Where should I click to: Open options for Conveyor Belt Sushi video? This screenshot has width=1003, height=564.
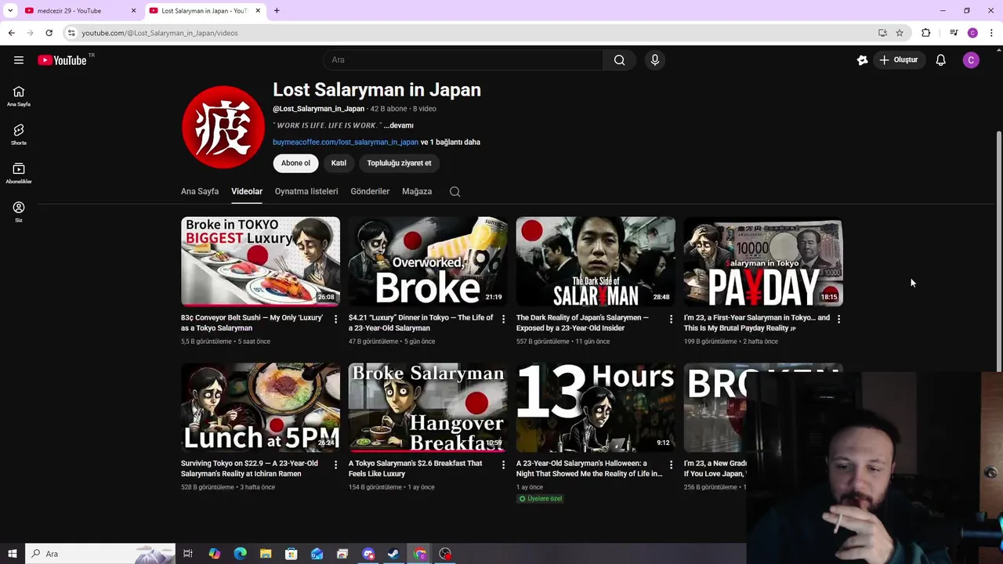[335, 319]
